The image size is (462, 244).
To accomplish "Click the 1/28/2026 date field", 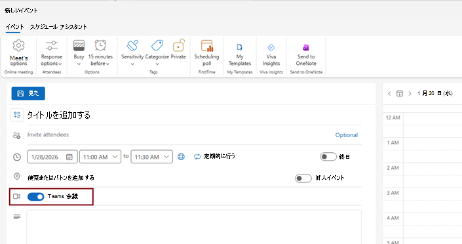I will [x=52, y=157].
